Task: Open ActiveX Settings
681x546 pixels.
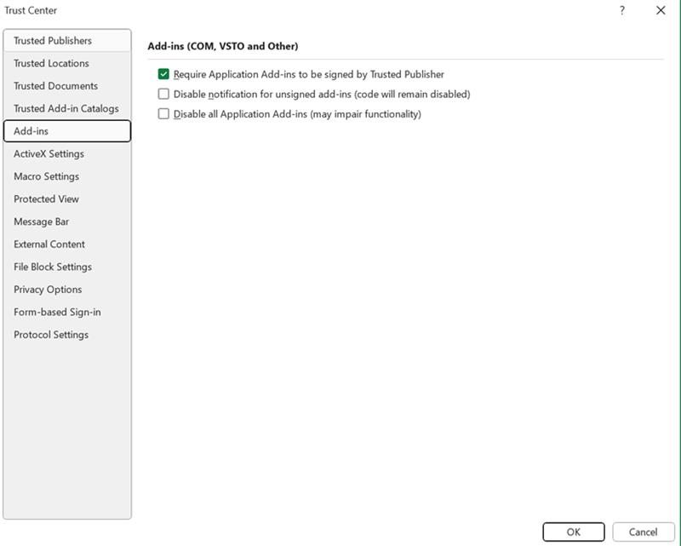Action: (67, 153)
